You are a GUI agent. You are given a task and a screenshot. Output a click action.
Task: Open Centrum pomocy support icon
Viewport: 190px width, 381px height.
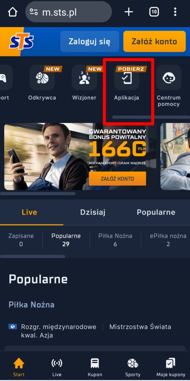tap(169, 78)
